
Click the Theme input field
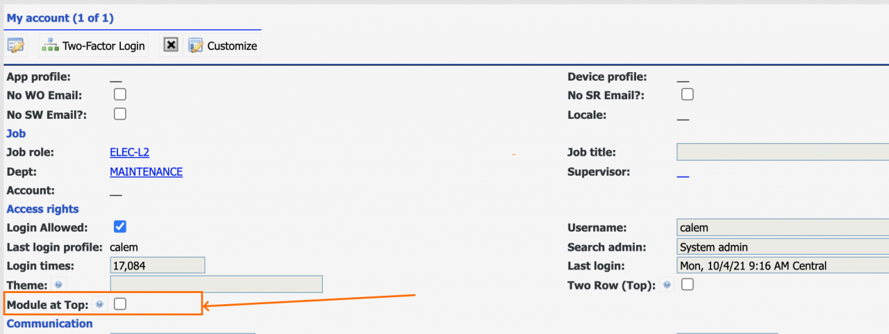pos(216,285)
